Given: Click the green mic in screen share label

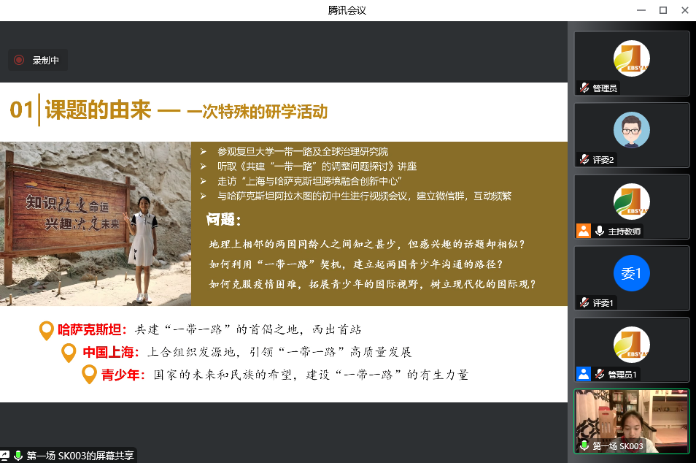Looking at the screenshot, I should tap(18, 456).
